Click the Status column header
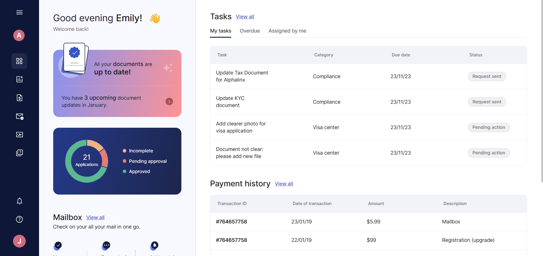Screen dimensions: 543x256 (476, 55)
